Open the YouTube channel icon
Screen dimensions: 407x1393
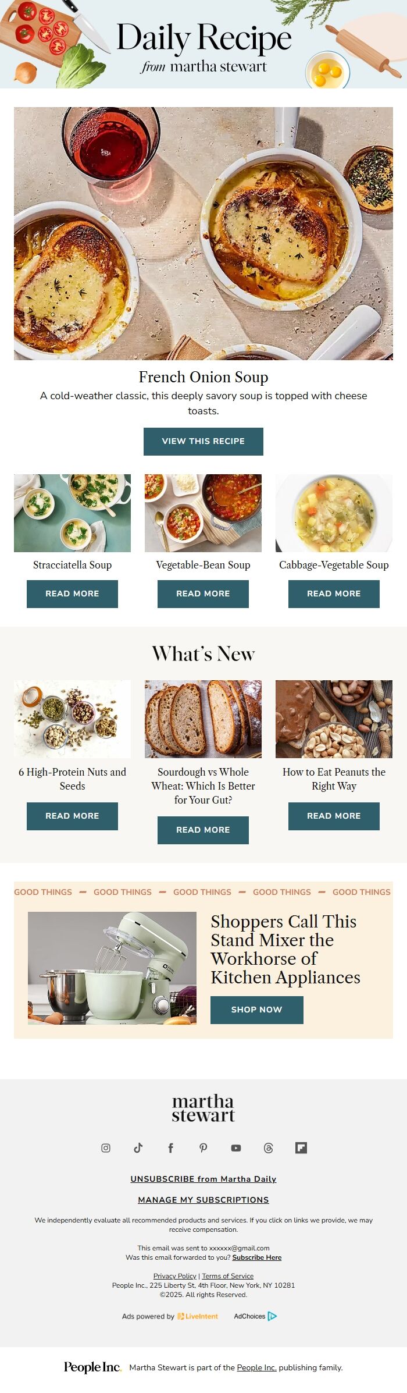236,1147
